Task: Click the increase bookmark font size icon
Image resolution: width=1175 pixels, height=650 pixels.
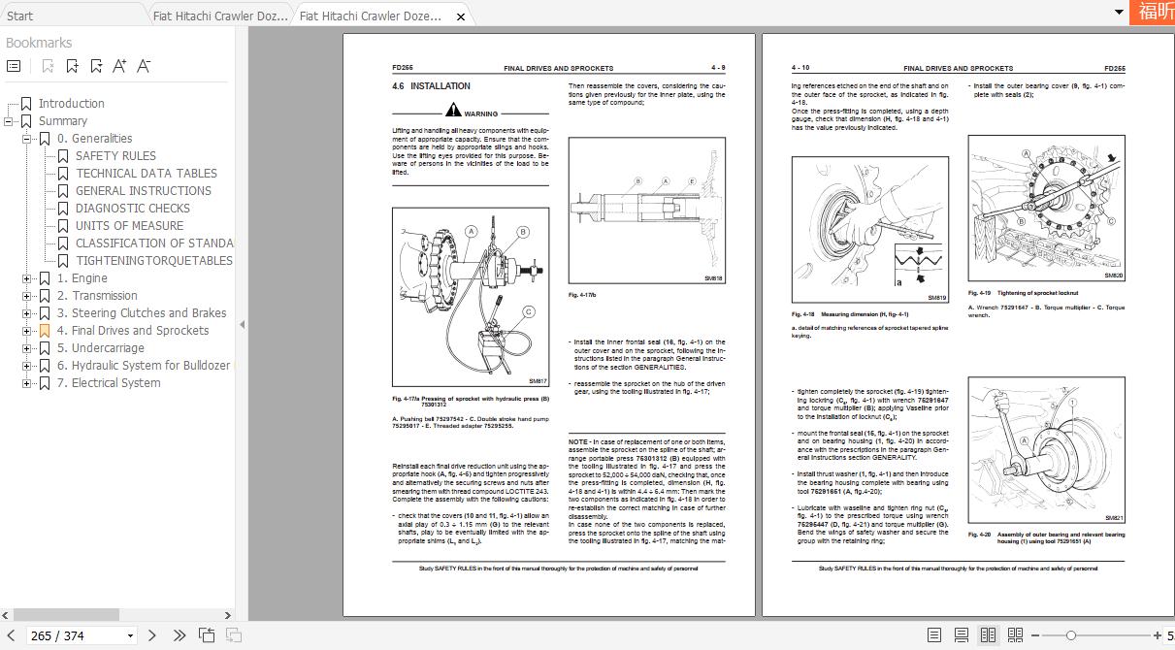Action: point(119,66)
